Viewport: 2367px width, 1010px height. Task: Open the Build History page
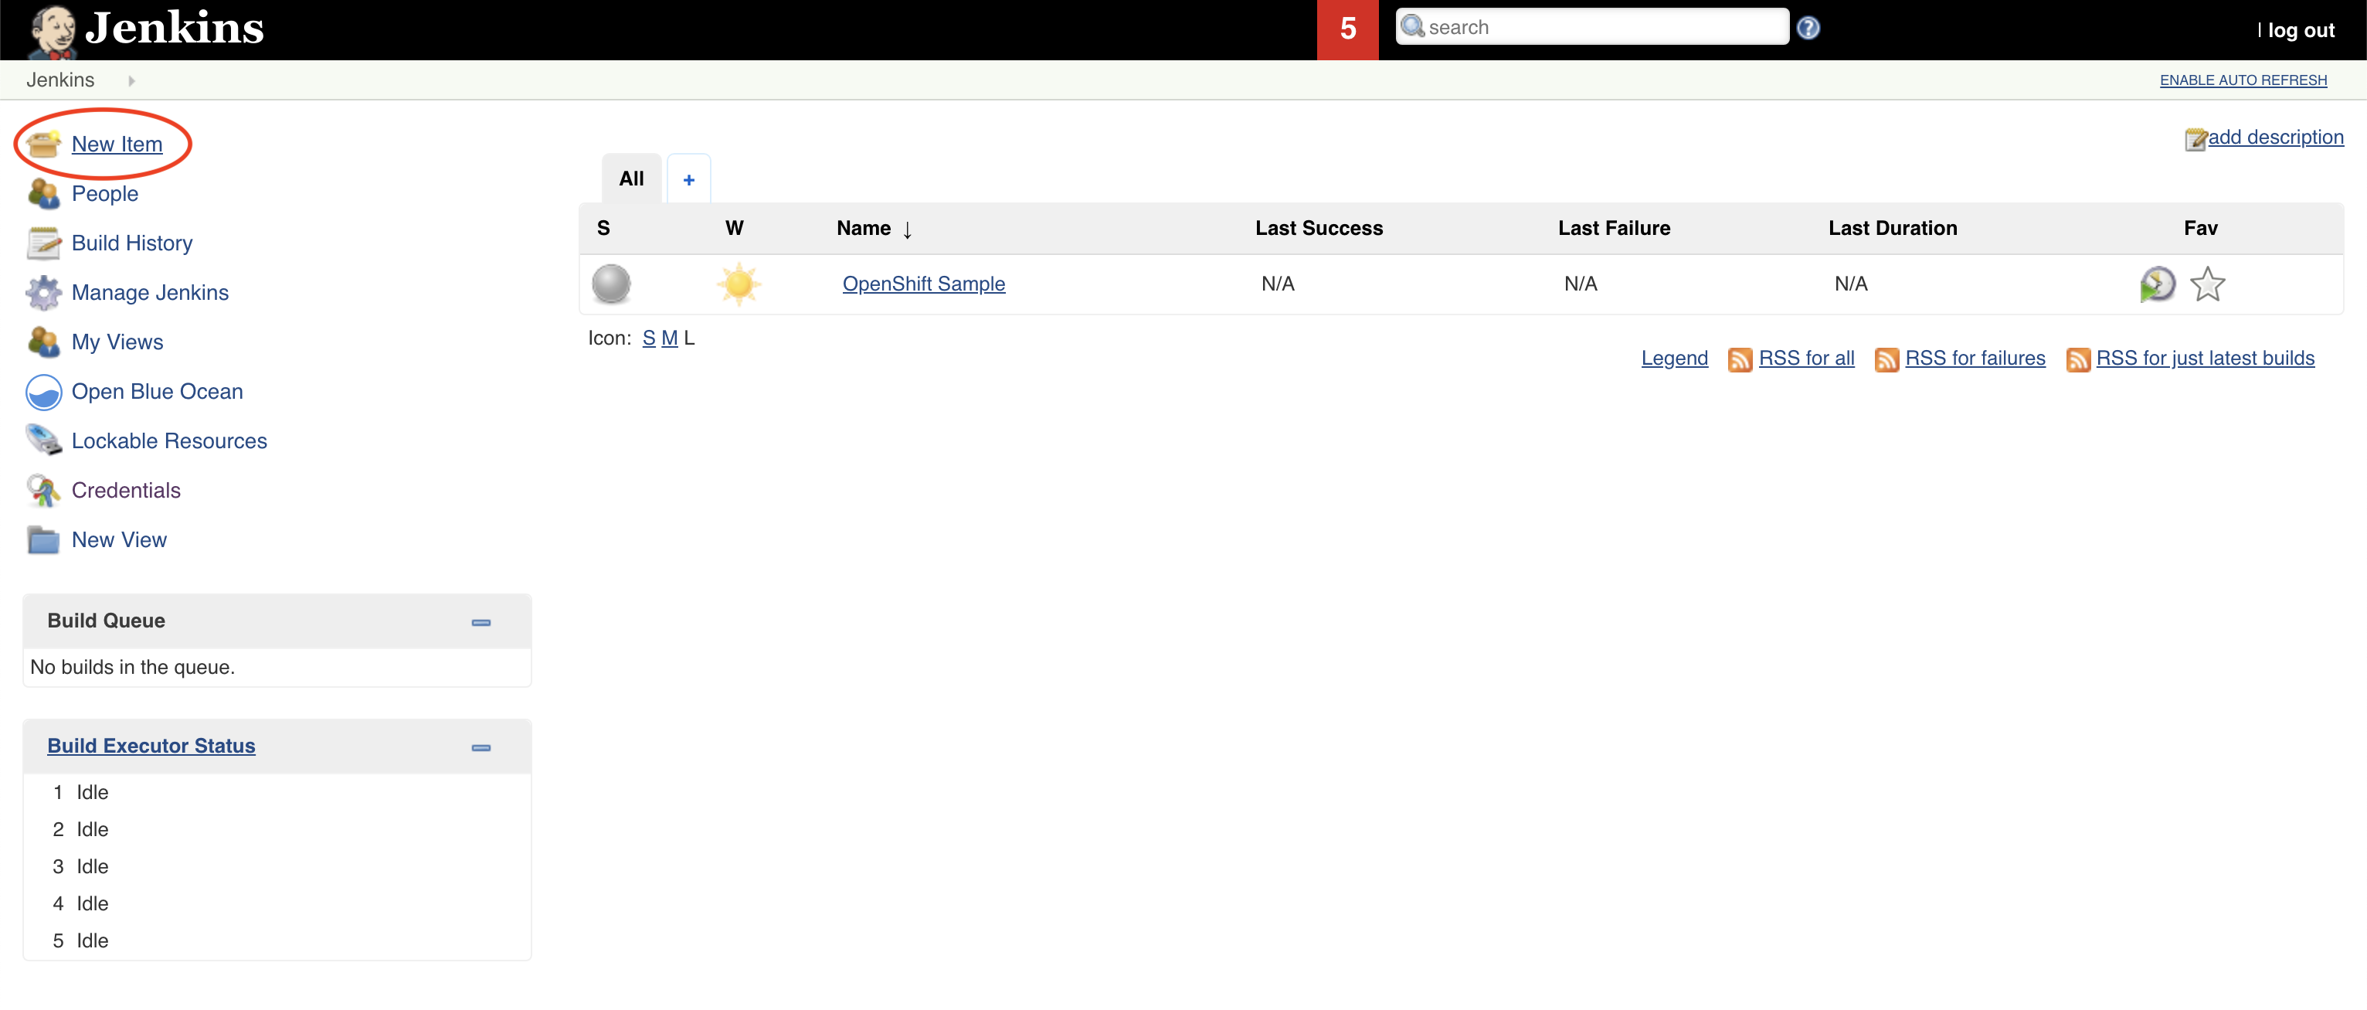(x=132, y=243)
